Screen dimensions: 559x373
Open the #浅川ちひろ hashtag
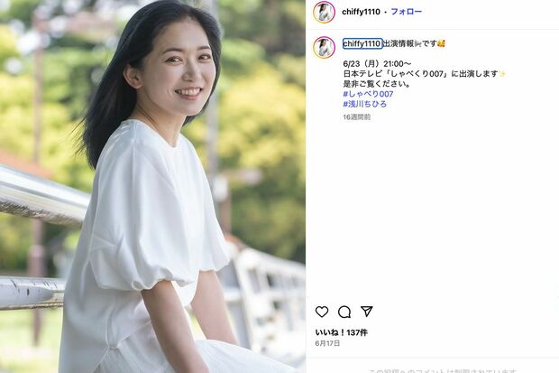click(x=365, y=104)
